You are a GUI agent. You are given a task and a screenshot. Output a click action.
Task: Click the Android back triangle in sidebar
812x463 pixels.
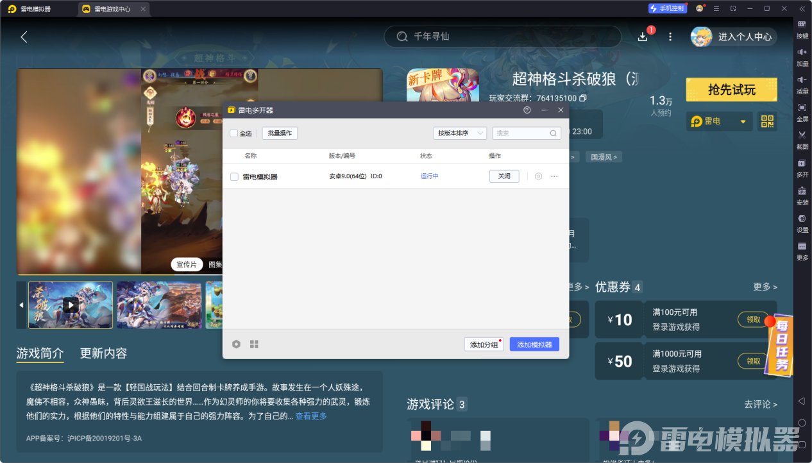(x=802, y=401)
